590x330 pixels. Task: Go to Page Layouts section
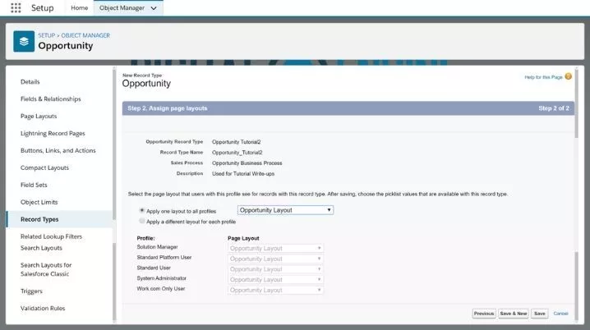(39, 117)
